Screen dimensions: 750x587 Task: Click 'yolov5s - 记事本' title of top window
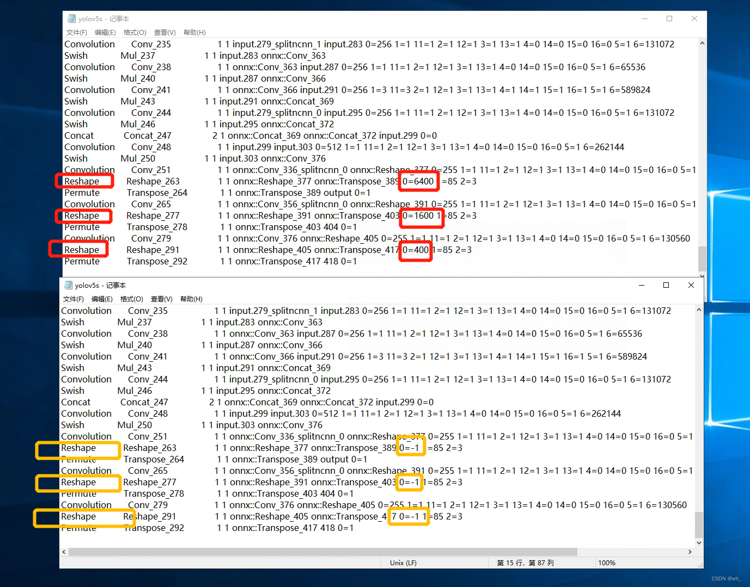pos(104,18)
